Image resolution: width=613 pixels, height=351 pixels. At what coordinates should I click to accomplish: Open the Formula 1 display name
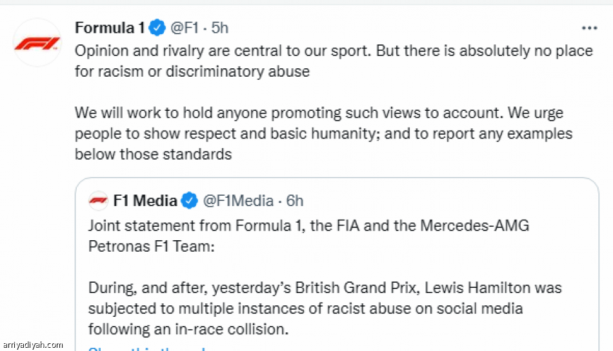[x=110, y=28]
